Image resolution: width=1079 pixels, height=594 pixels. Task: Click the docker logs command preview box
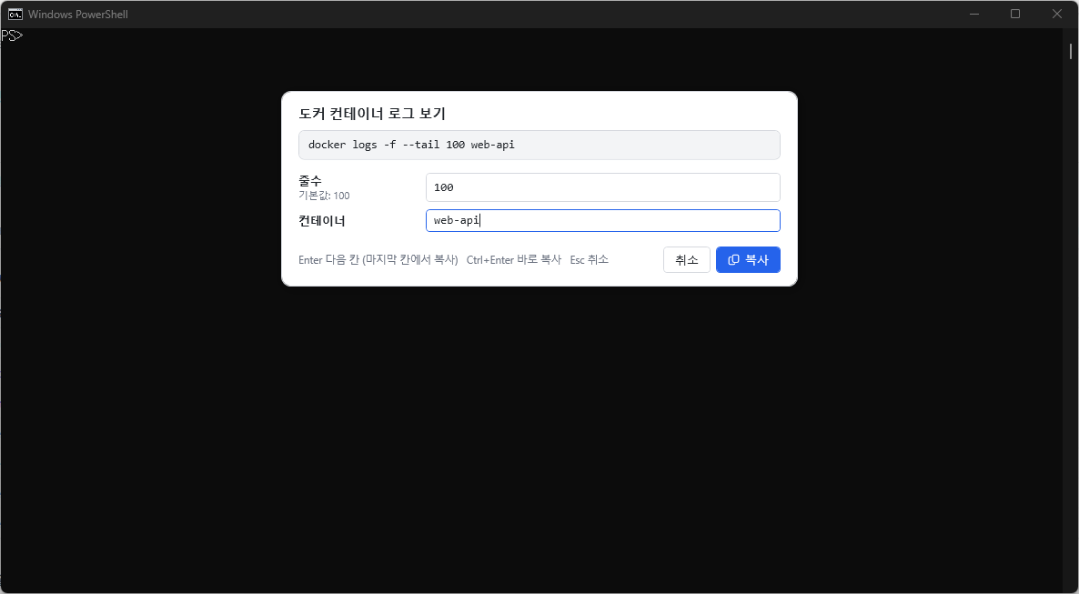tap(539, 145)
